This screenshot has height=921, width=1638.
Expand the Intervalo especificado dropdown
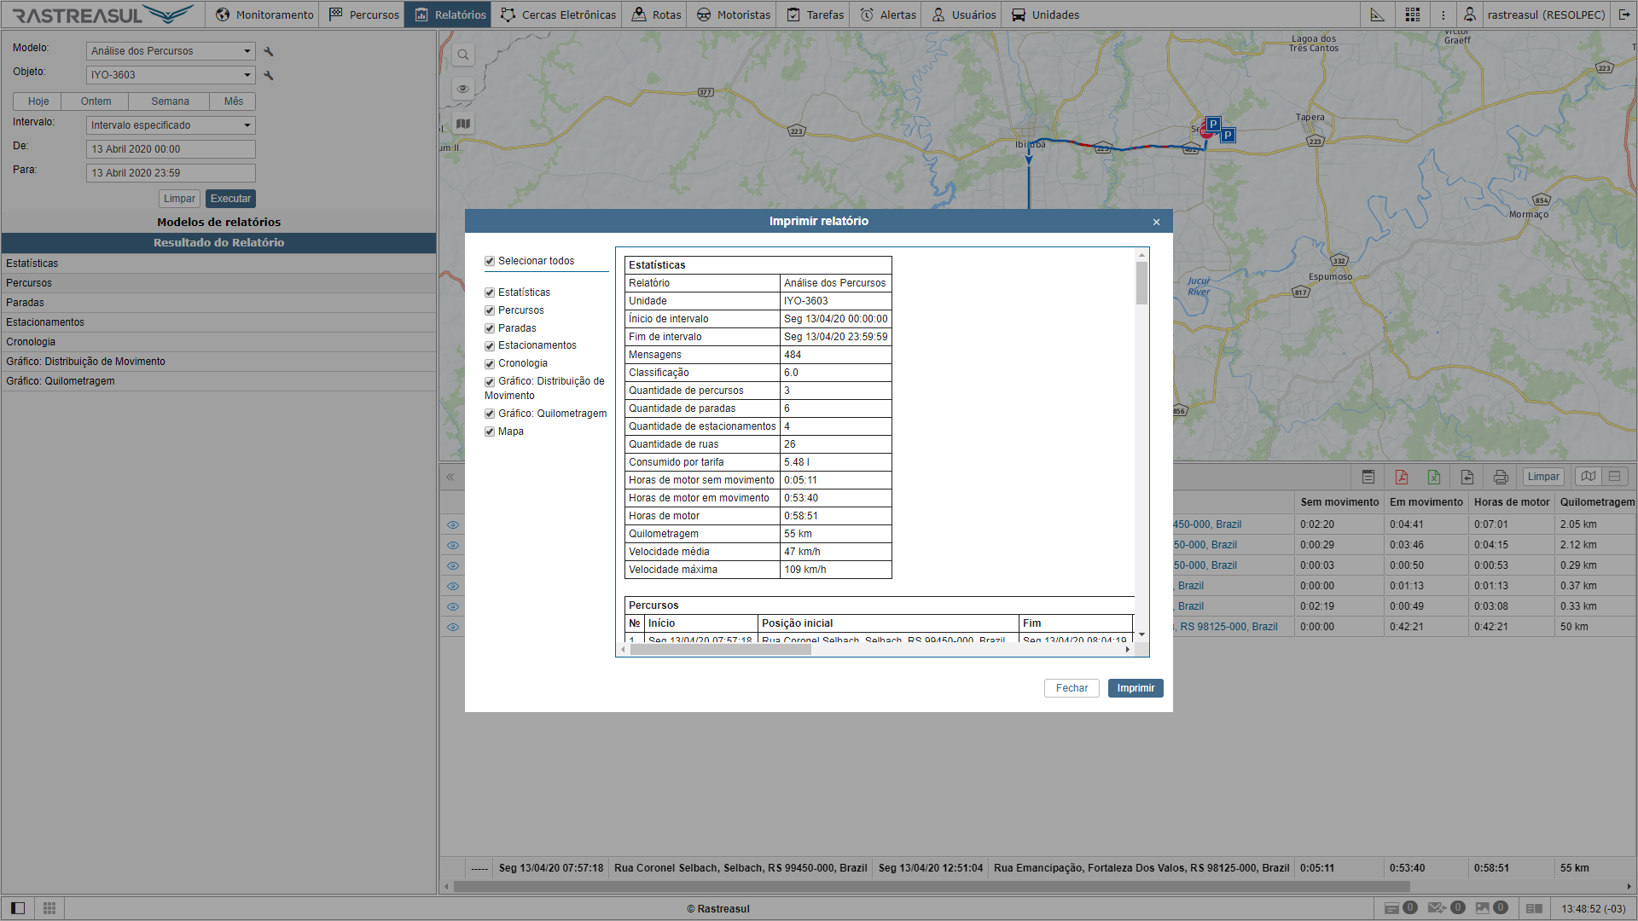(171, 125)
